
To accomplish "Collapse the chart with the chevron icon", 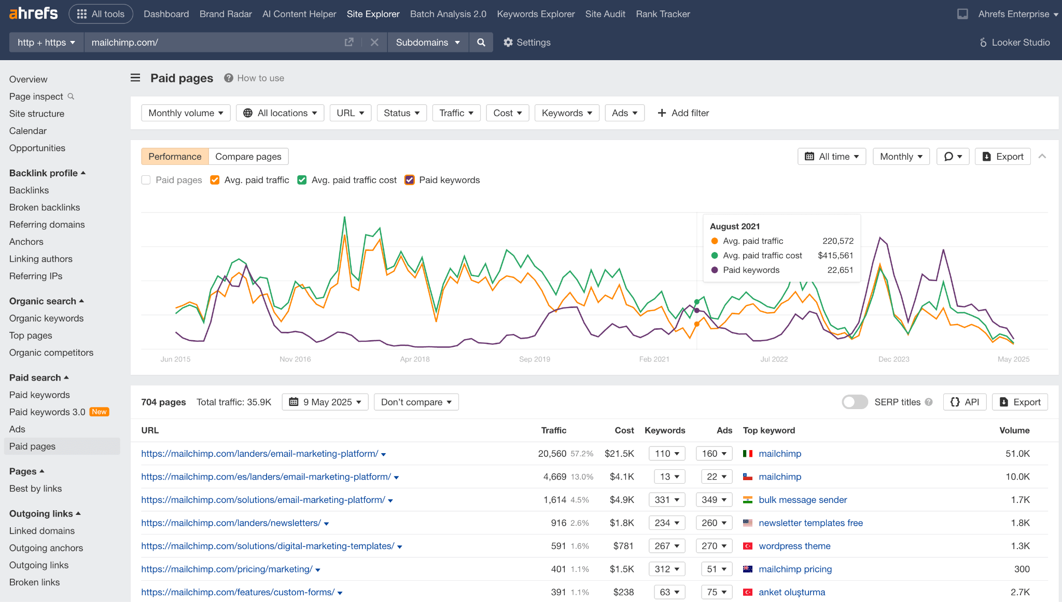I will click(1042, 156).
